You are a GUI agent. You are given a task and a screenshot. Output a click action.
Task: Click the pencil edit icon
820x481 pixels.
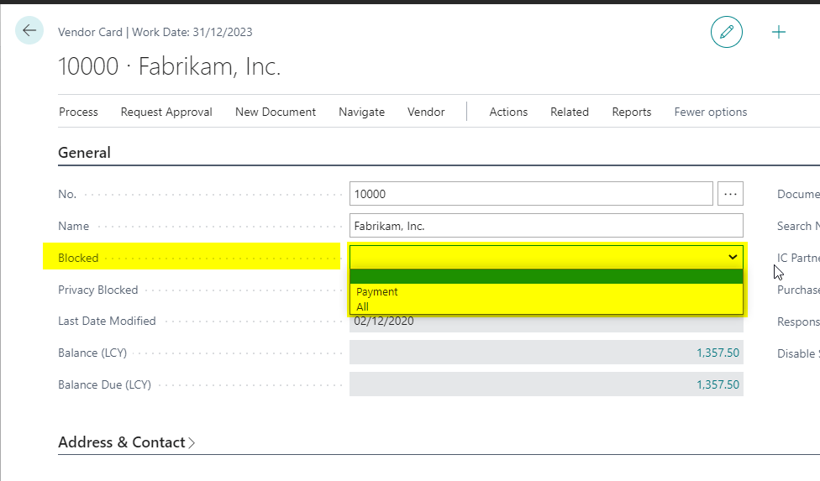pos(726,32)
